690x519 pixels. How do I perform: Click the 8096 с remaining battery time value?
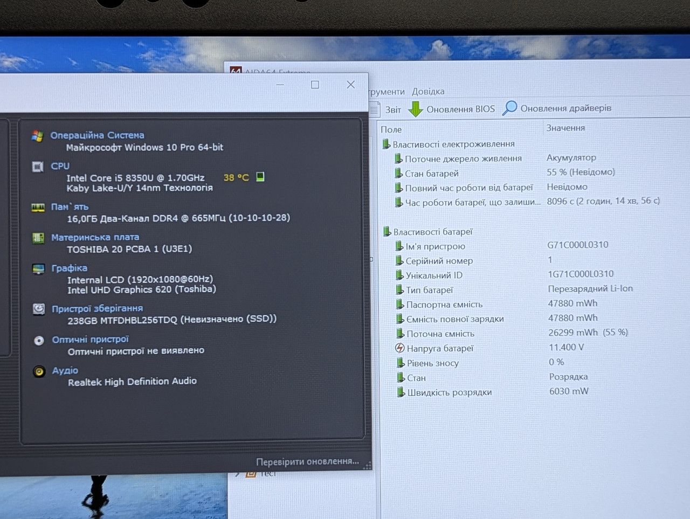tap(603, 201)
